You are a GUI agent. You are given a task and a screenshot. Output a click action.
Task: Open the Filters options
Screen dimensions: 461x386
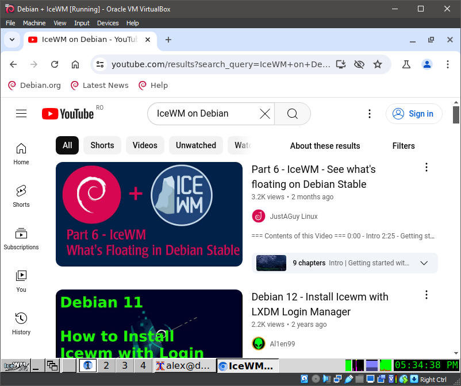point(404,146)
